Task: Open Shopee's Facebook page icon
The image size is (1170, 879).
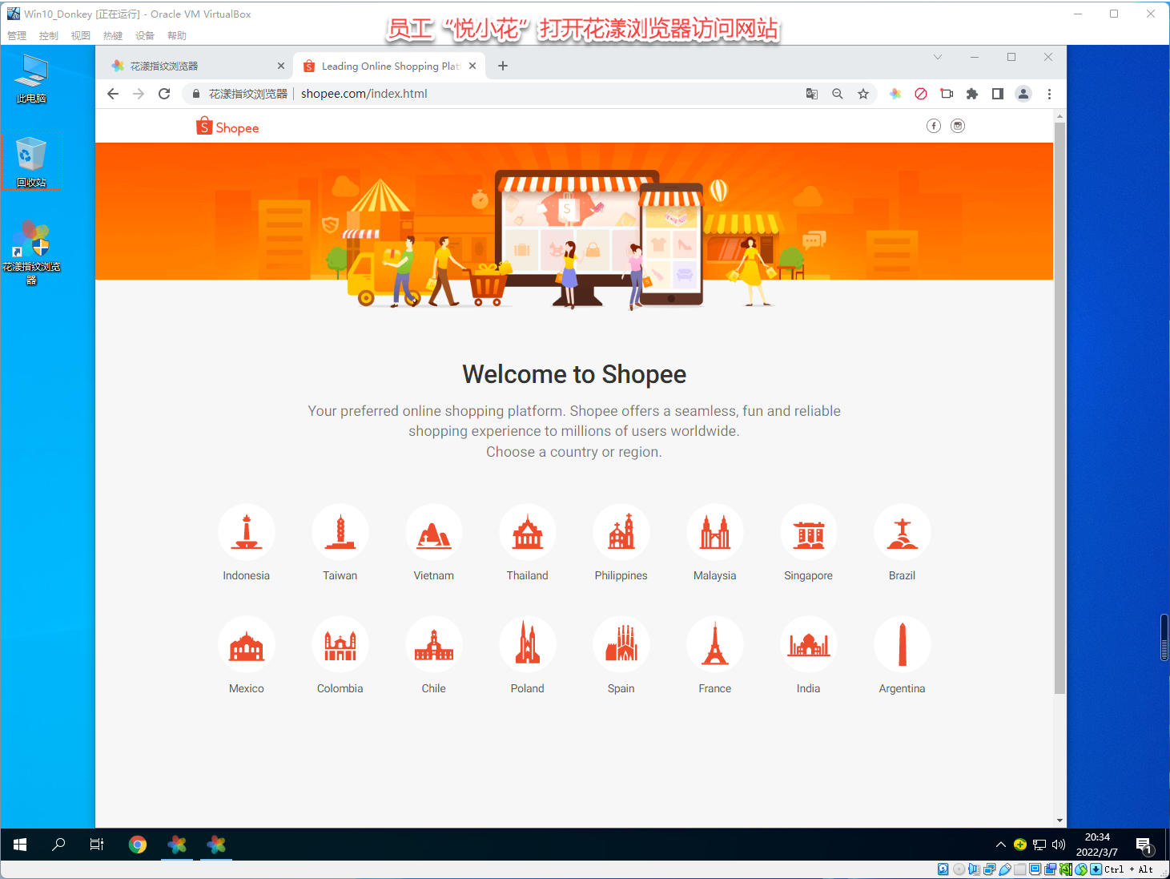Action: [x=934, y=126]
